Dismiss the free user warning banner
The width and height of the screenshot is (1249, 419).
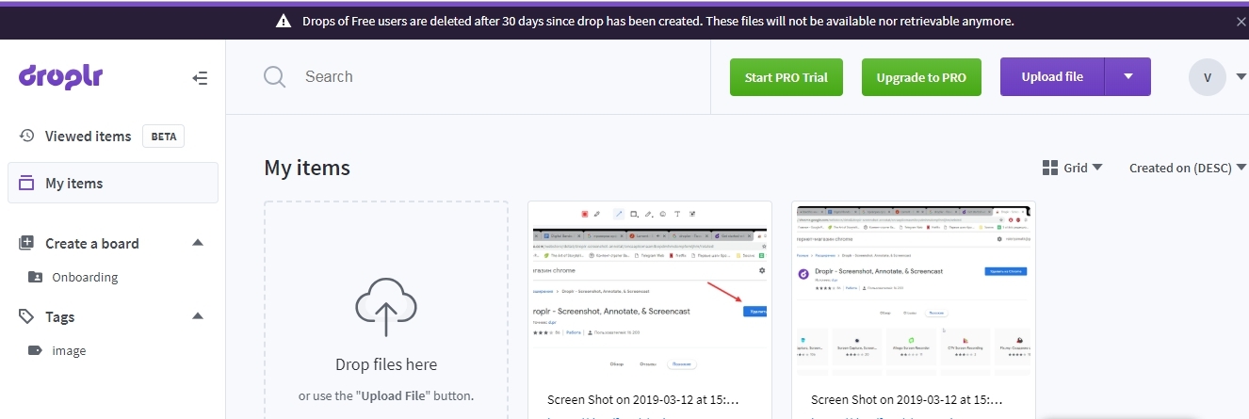tap(1241, 22)
